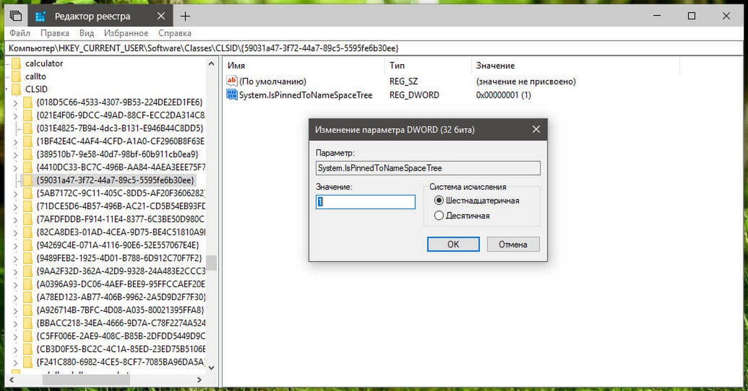748x391 pixels.
Task: Click the tree scrollbar up arrow
Action: (212, 63)
